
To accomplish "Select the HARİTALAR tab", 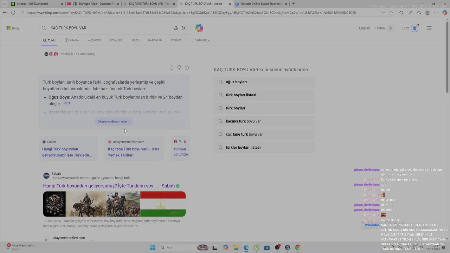I will [x=155, y=40].
